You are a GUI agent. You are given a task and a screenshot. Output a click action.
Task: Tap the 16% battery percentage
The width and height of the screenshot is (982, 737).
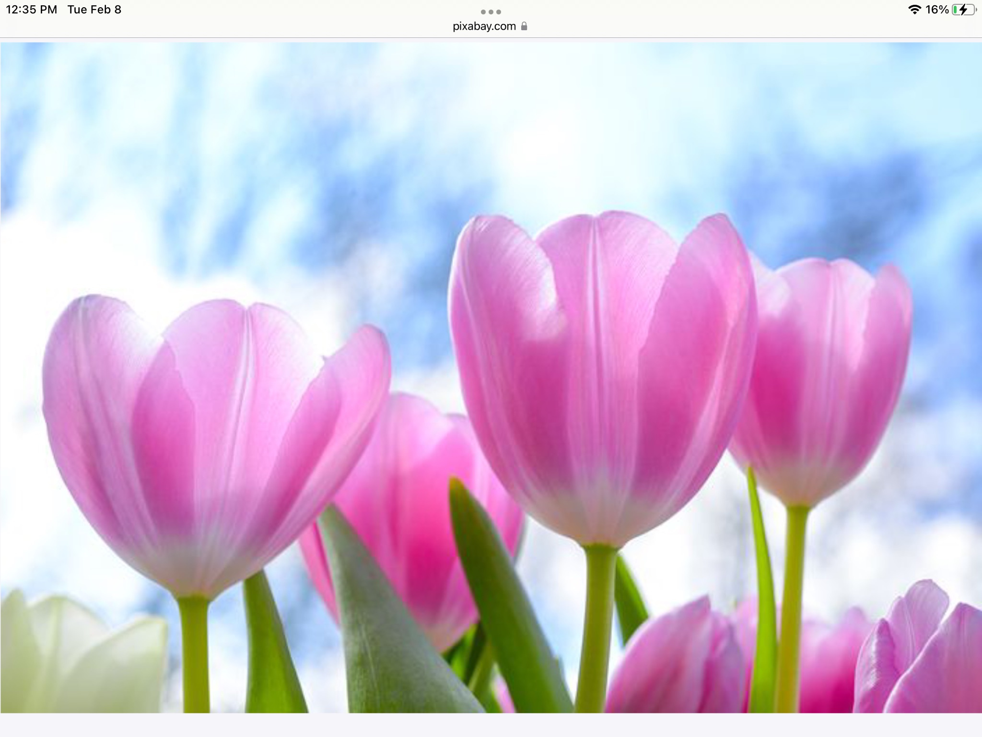937,10
